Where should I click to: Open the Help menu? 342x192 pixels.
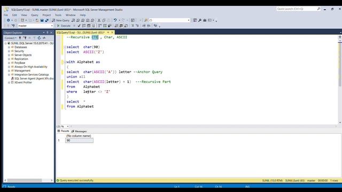[x=83, y=15]
